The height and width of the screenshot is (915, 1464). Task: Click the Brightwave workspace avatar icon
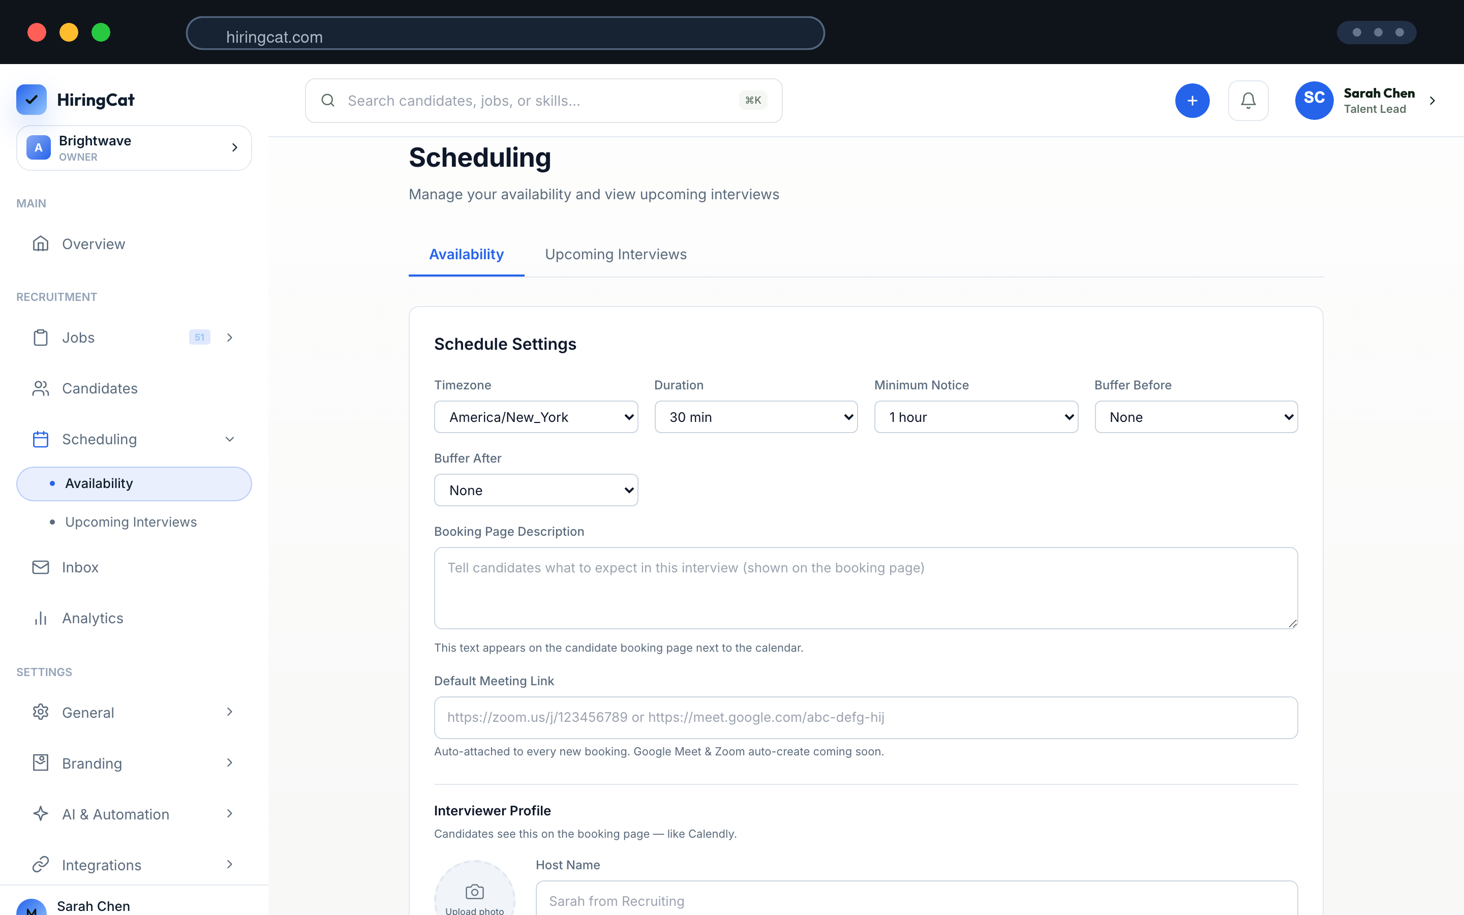click(39, 147)
